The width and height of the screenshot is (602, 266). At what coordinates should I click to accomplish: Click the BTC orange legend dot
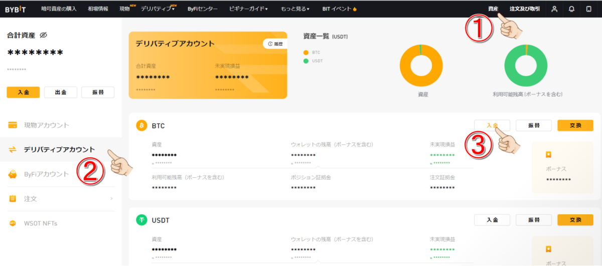pos(306,52)
